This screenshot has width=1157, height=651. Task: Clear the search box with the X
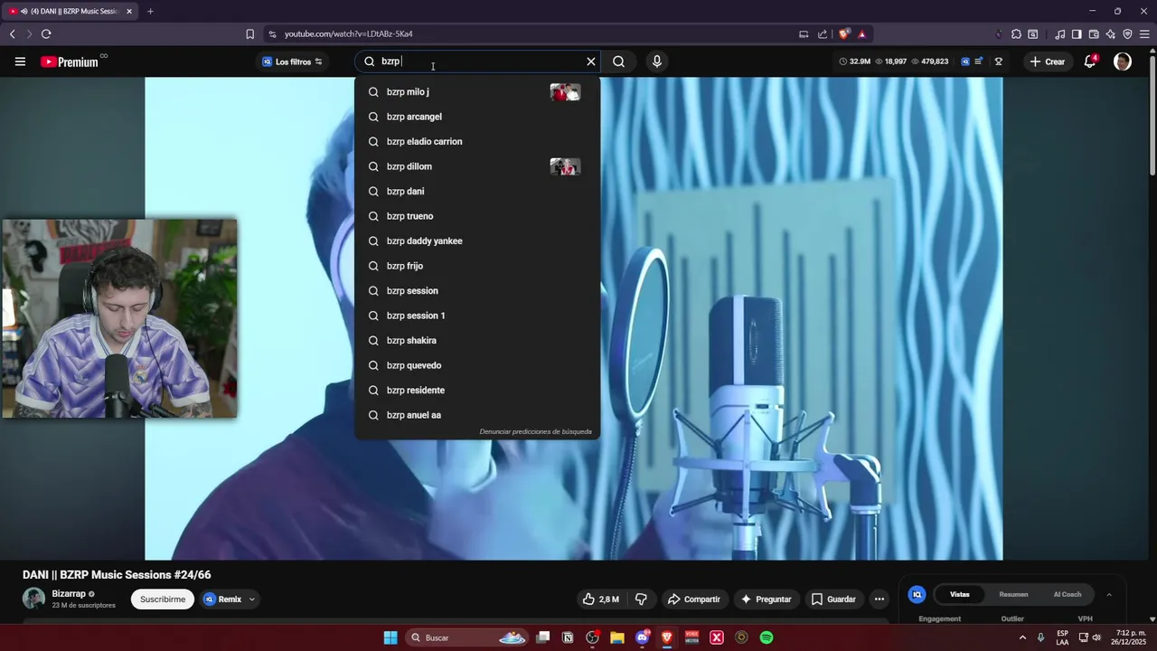(591, 61)
